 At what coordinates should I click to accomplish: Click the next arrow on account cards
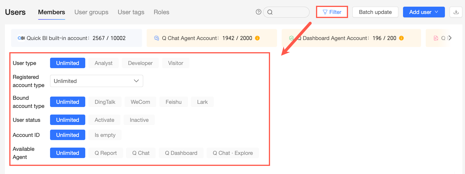click(x=450, y=38)
